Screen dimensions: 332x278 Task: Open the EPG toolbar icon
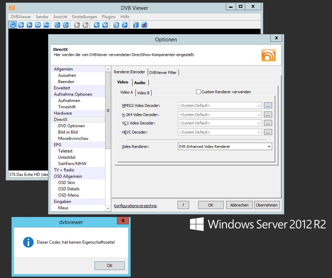point(46,25)
